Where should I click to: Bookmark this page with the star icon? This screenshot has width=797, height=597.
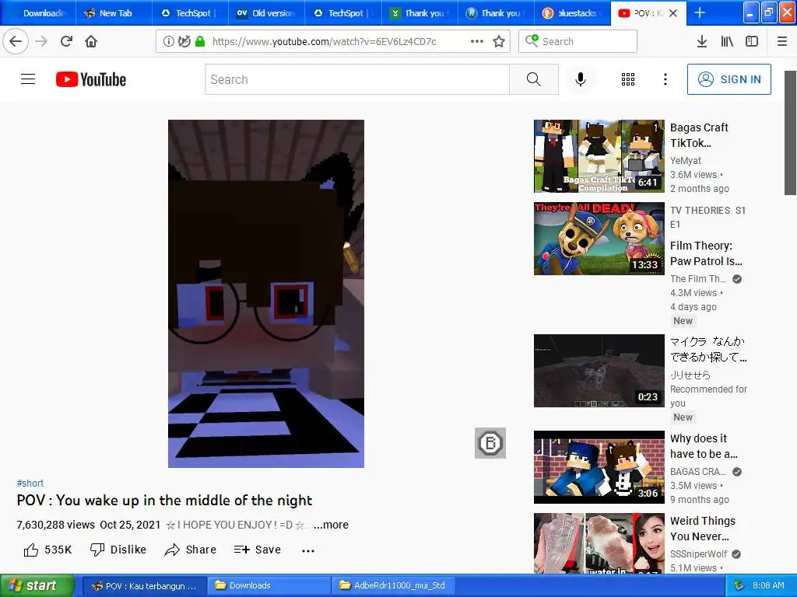point(499,42)
